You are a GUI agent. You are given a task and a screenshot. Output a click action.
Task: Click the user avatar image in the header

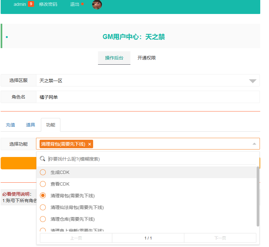tap(97, 5)
